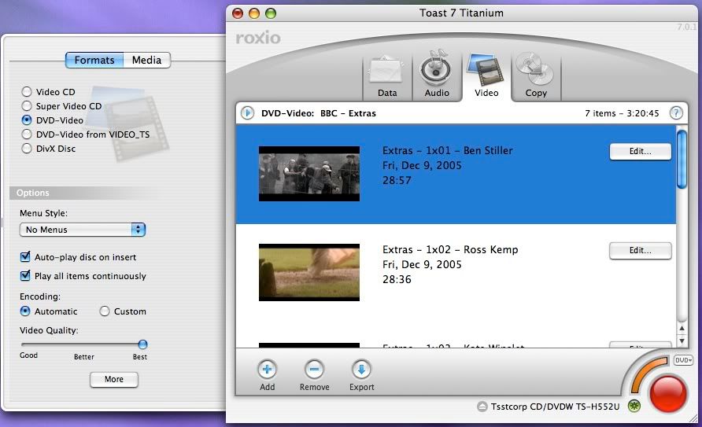Click the green recorder settings icon
This screenshot has height=427, width=702.
(x=634, y=406)
